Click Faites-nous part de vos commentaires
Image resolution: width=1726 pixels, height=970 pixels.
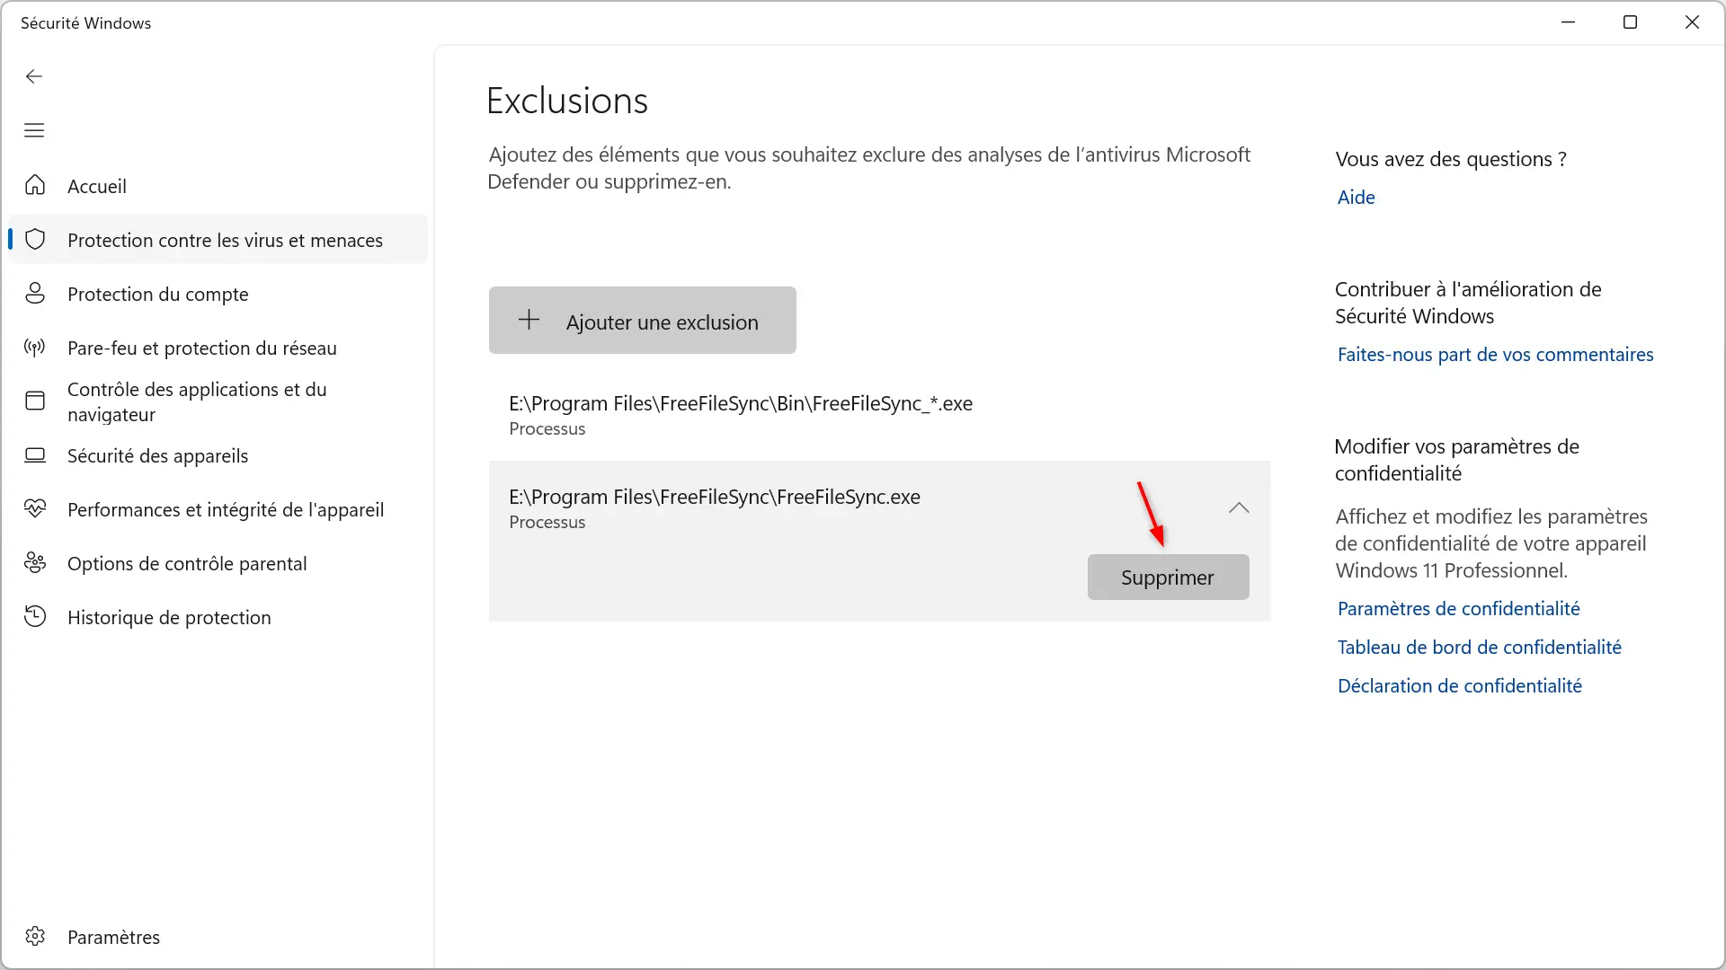click(x=1495, y=355)
